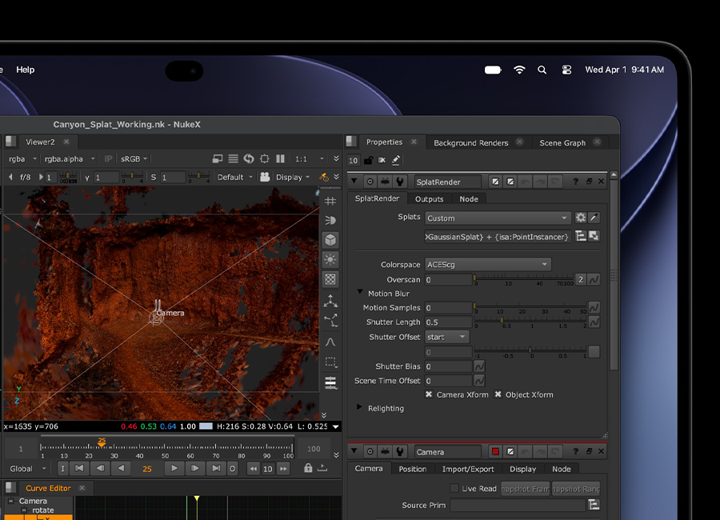Click the lock icon next to the timeline controls
Screen dimensions: 720x520
[x=308, y=468]
